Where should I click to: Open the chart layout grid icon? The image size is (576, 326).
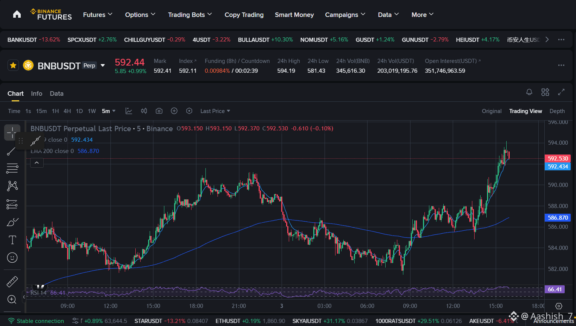[545, 92]
